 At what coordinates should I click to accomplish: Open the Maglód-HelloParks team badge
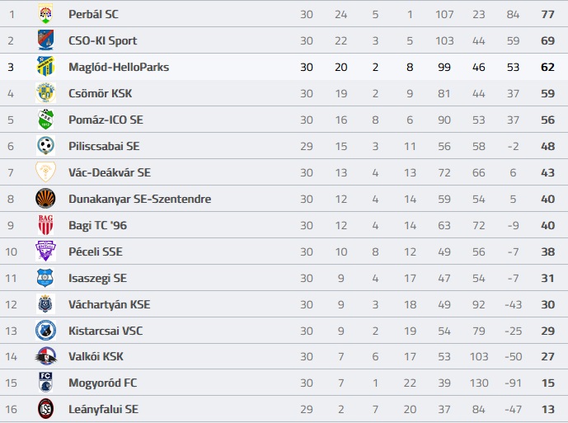pyautogui.click(x=45, y=67)
